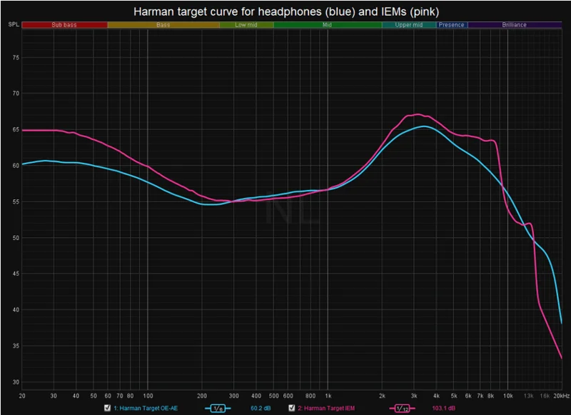Click the 103.1 dB readout value
571x415 pixels.
coord(443,408)
